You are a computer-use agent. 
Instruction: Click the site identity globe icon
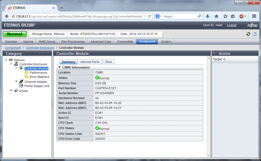14,16
